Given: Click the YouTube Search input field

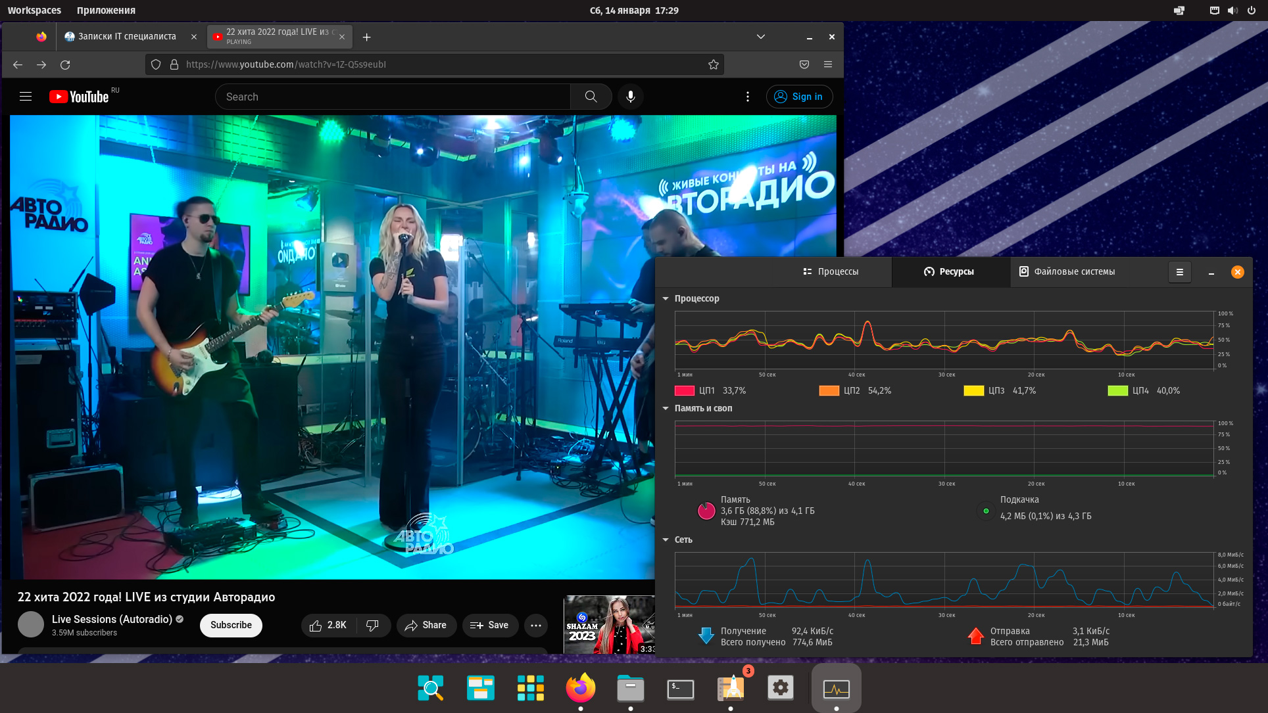Looking at the screenshot, I should [x=395, y=97].
